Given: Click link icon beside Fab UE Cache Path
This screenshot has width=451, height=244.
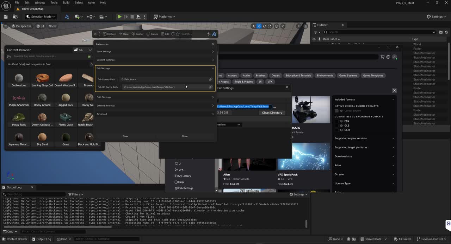Looking at the screenshot, I should coord(211,87).
